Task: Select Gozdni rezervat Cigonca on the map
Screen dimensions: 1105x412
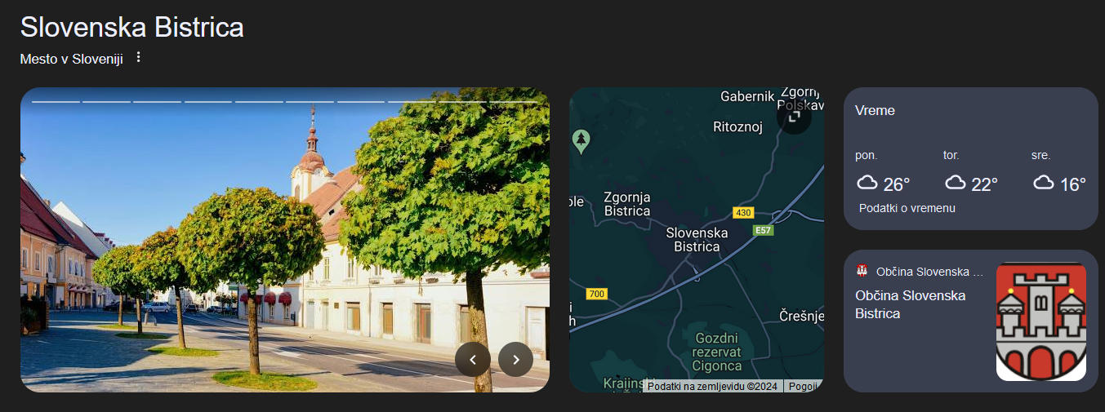Action: coord(716,352)
